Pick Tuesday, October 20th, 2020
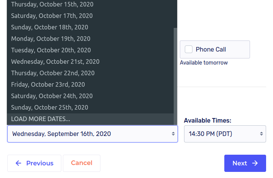 click(51, 50)
